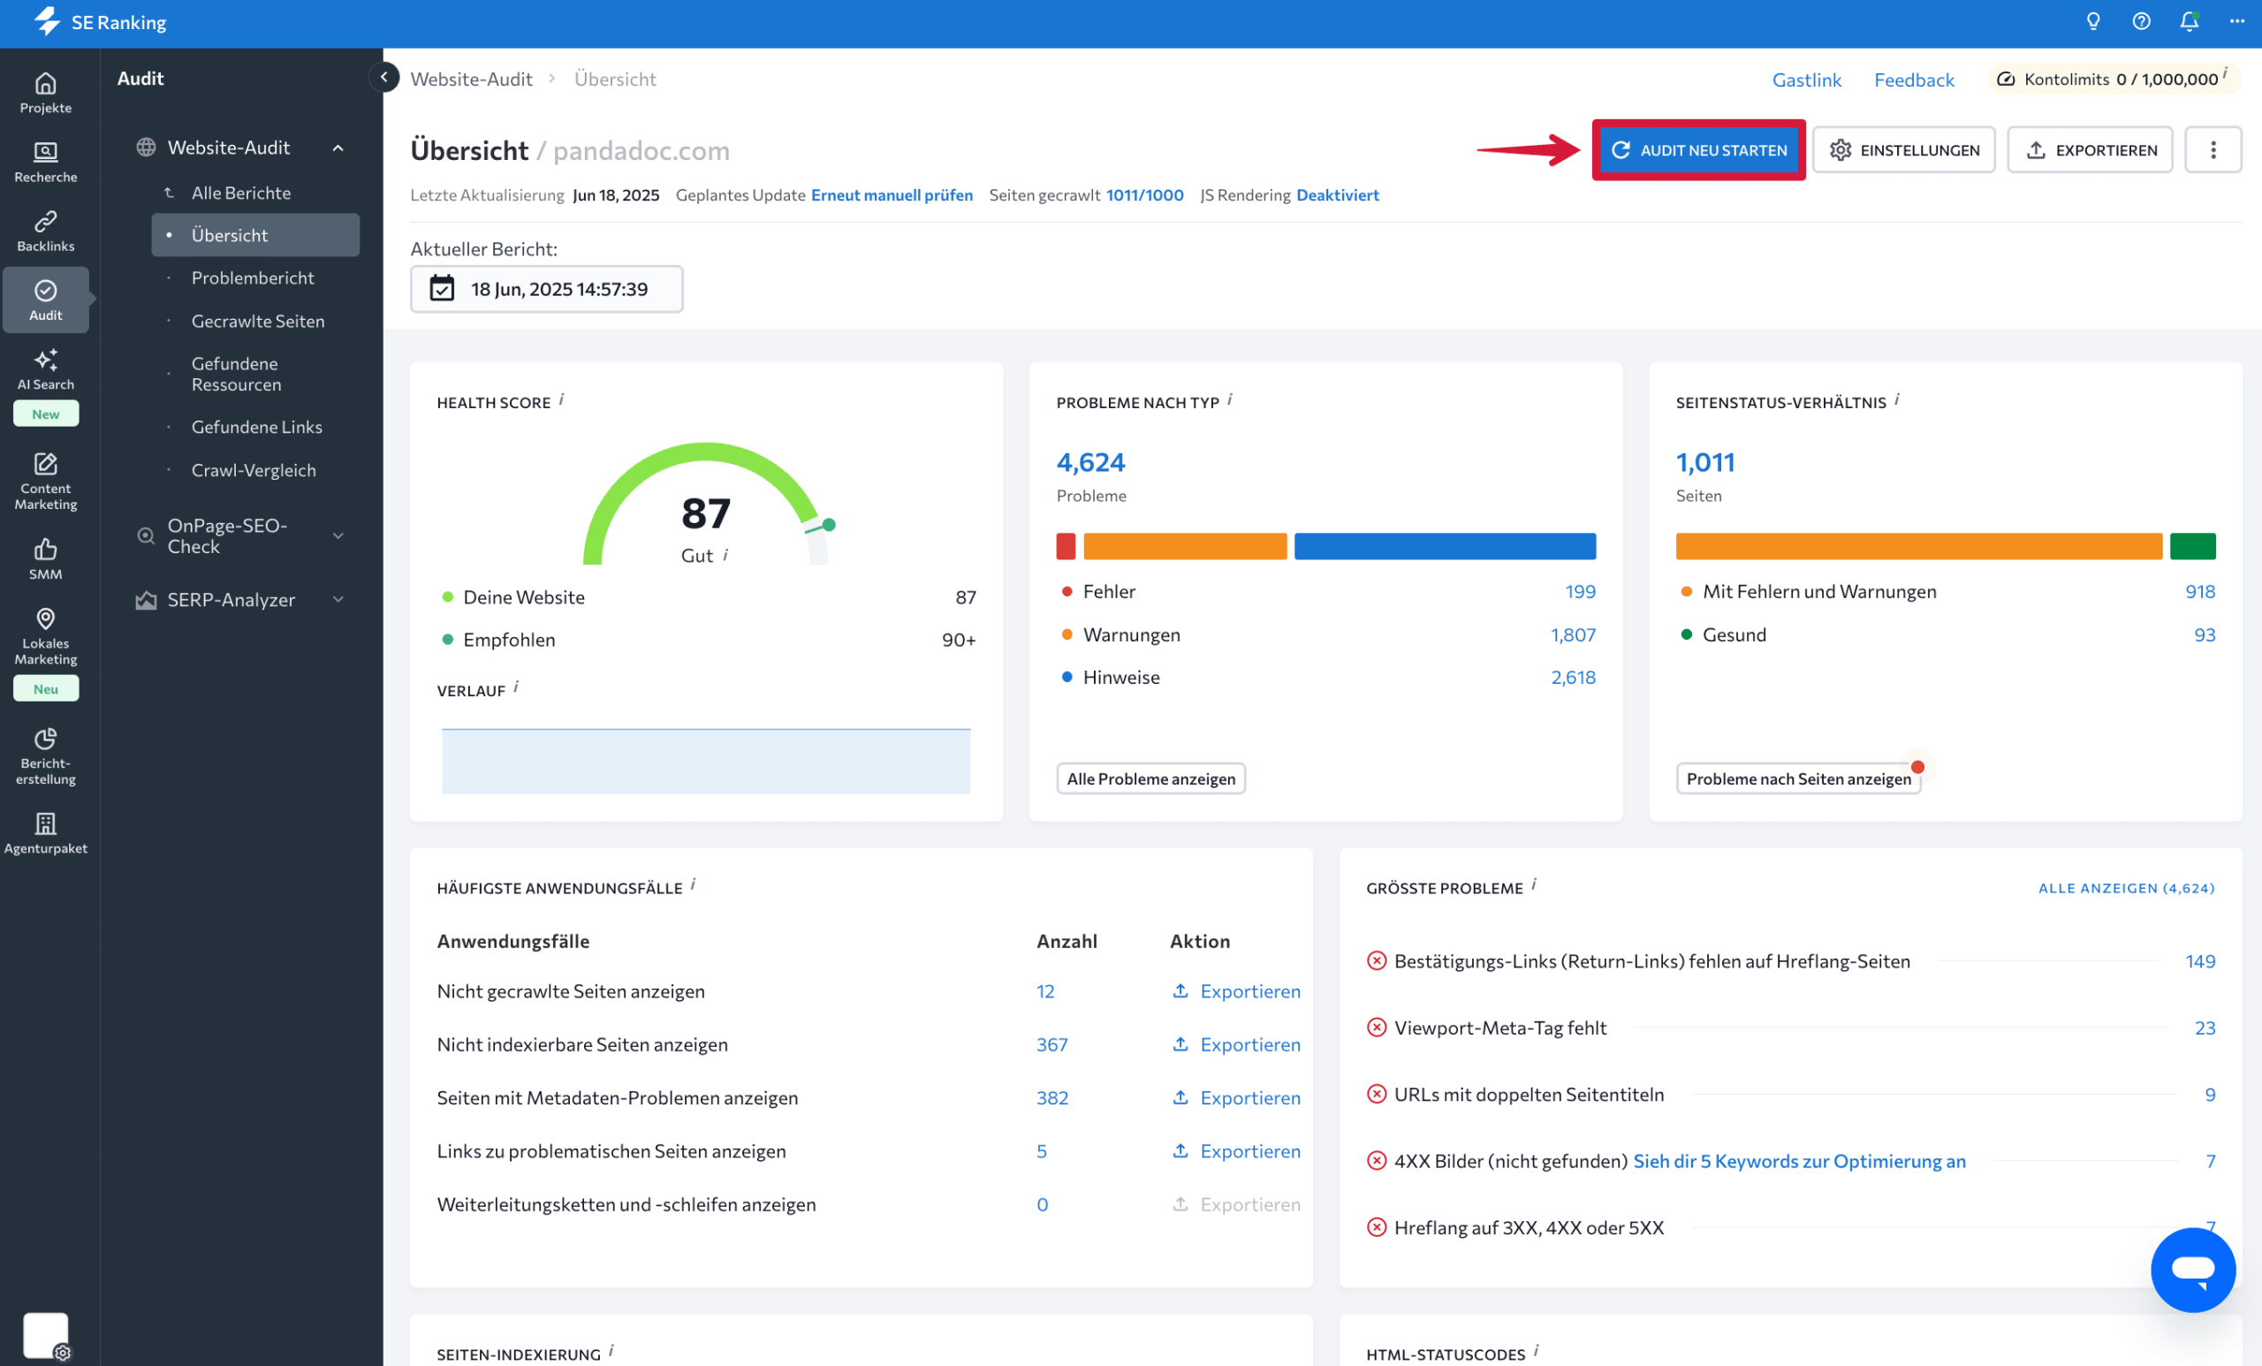Viewport: 2262px width, 1366px height.
Task: Expand the SERP-Analyzer section
Action: pyautogui.click(x=338, y=599)
